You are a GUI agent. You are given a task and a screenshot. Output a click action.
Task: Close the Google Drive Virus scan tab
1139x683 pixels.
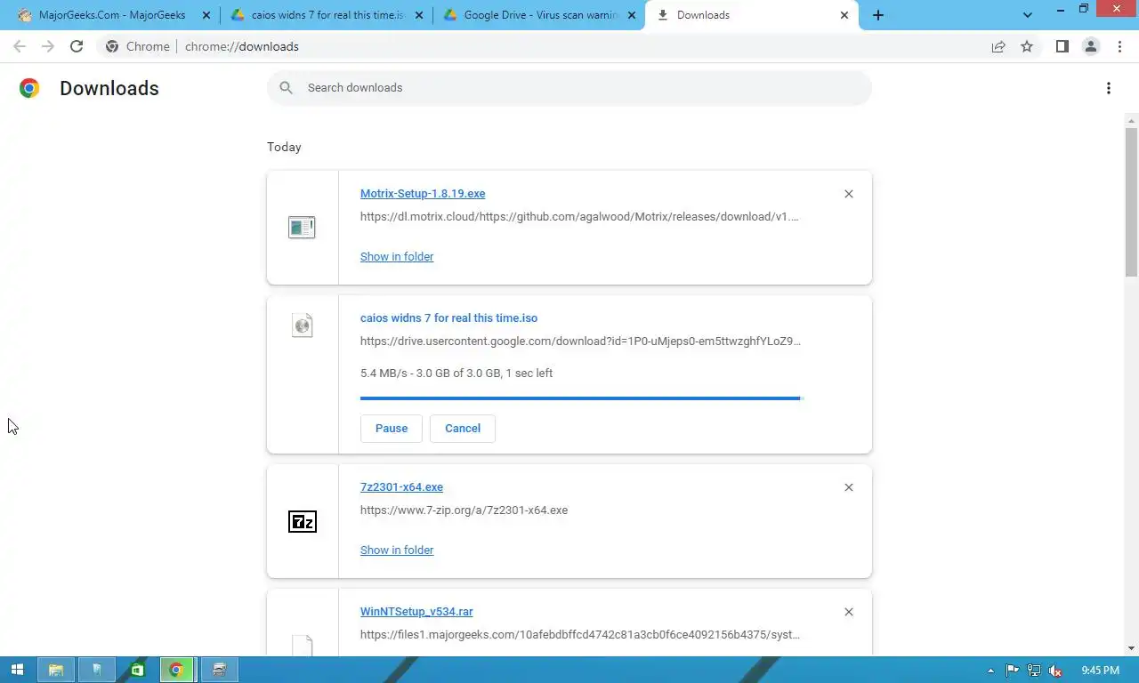pyautogui.click(x=632, y=15)
